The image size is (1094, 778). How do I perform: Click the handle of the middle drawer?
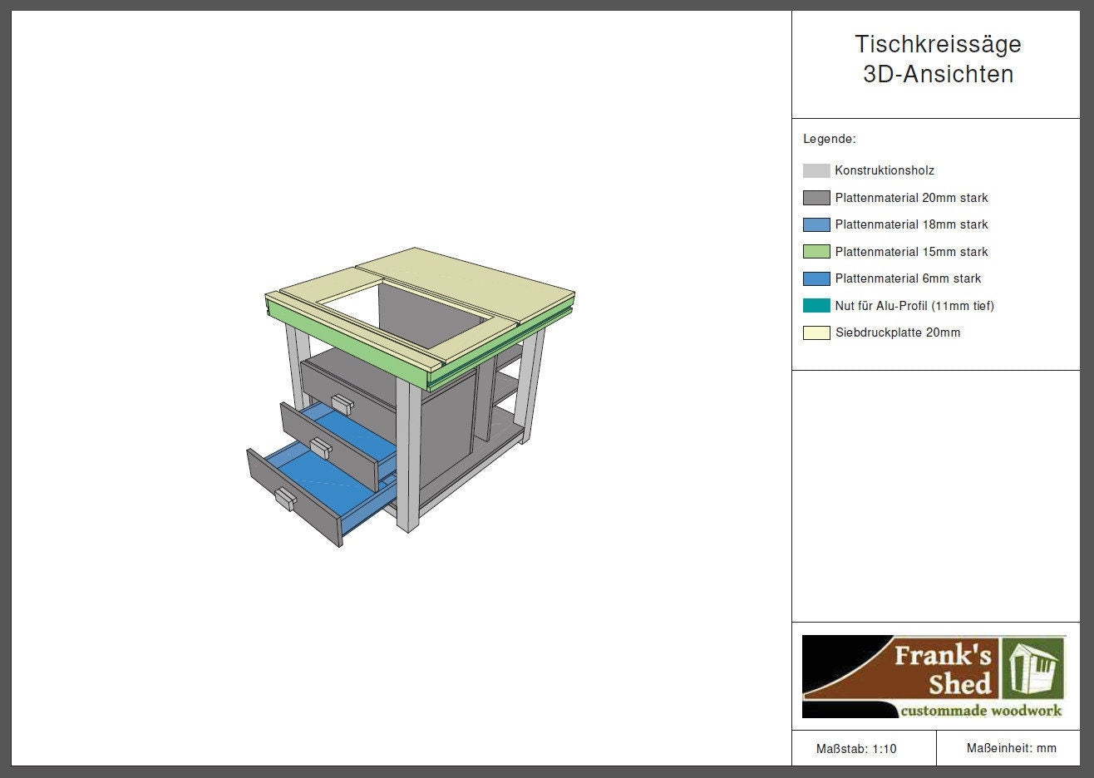pyautogui.click(x=320, y=446)
